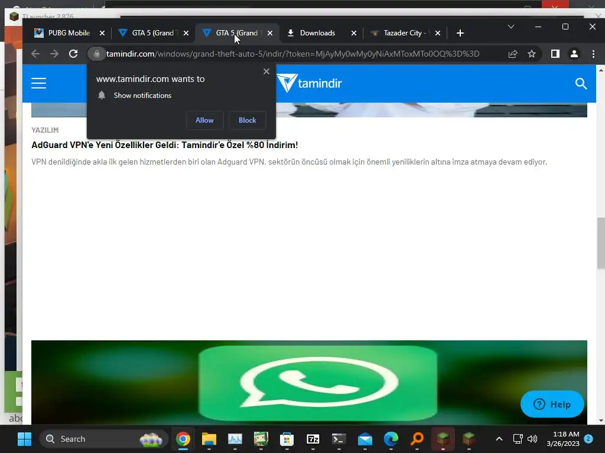Close the first GTA 5 tab

(x=186, y=33)
